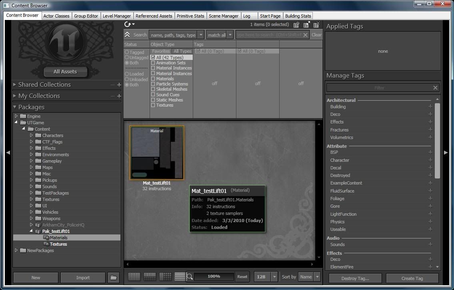Screen dimensions: 454x290
Task: Click the Destroy Tag... button
Action: (x=355, y=278)
